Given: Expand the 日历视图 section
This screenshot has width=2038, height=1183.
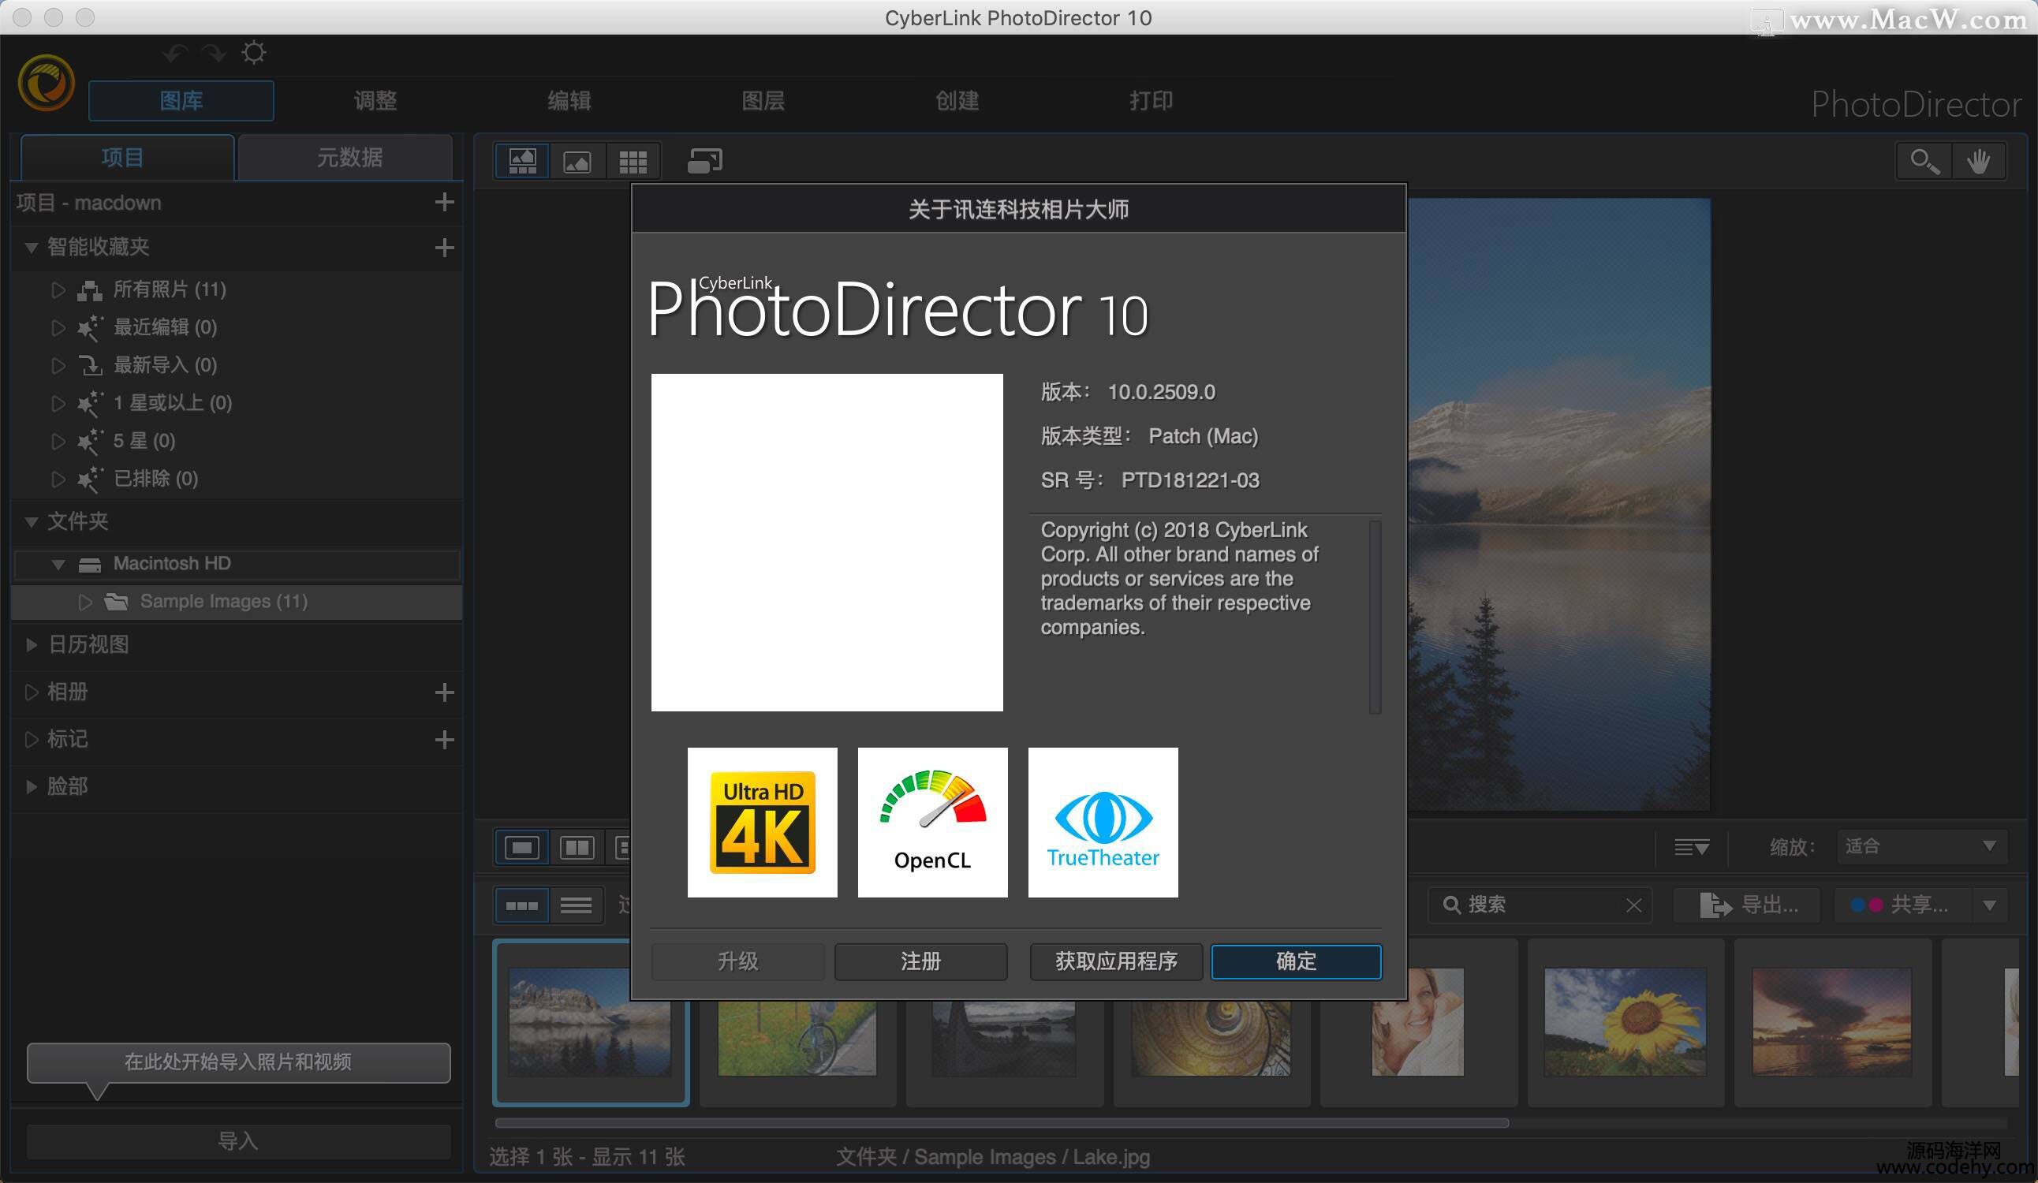Looking at the screenshot, I should pos(31,644).
